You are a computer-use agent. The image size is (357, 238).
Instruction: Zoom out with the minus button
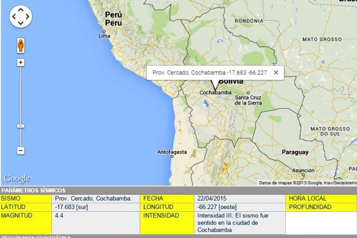coord(21,150)
